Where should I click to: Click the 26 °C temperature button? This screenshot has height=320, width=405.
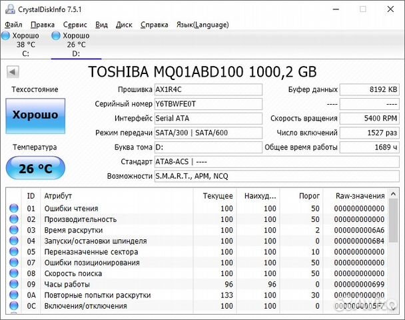point(35,168)
